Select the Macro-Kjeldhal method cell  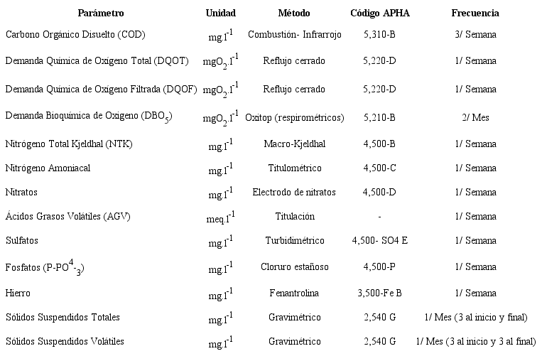(x=294, y=144)
